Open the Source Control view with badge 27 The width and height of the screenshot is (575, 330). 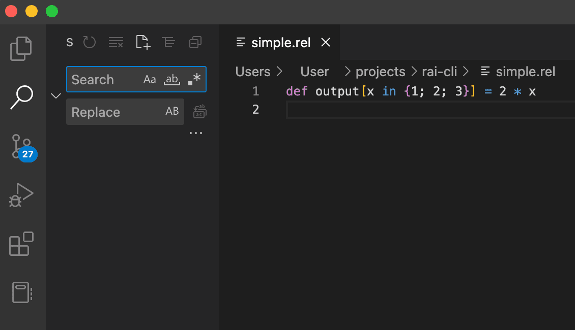coord(22,147)
